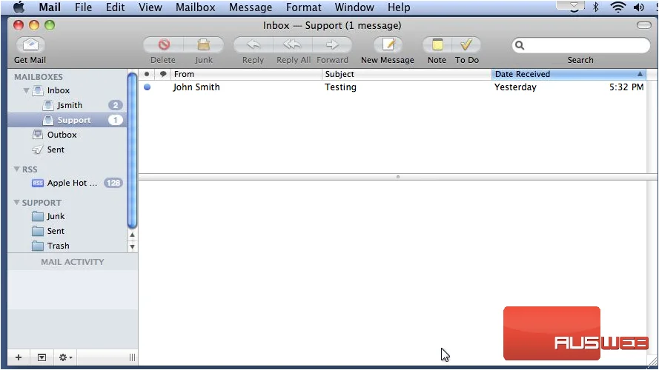This screenshot has width=659, height=370.
Task: Click the MAILBOXES section header
Action: (39, 77)
